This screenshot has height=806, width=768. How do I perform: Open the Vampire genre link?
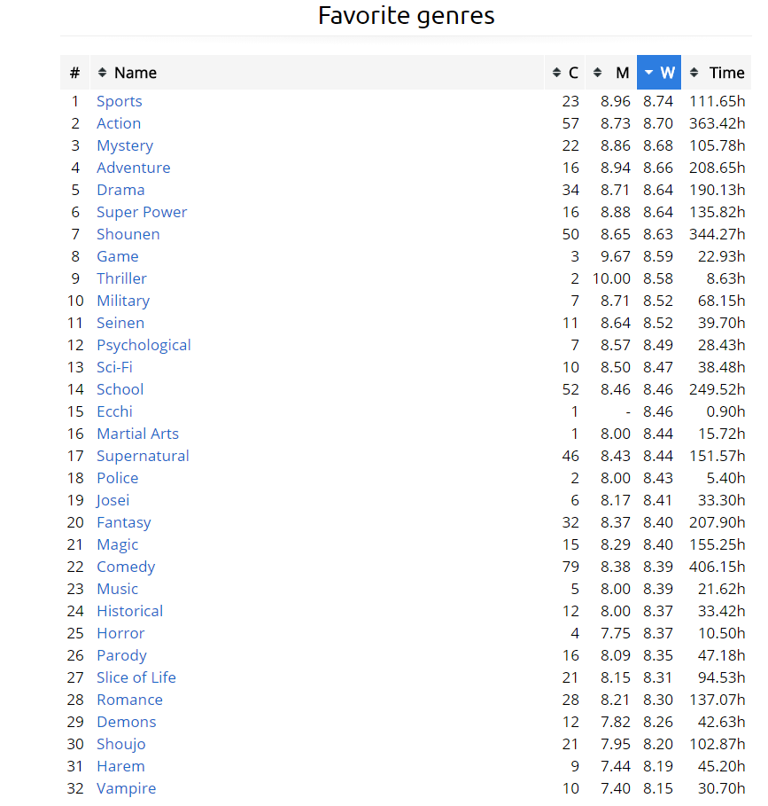tap(126, 788)
